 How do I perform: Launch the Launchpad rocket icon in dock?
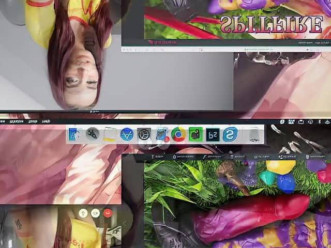click(93, 135)
